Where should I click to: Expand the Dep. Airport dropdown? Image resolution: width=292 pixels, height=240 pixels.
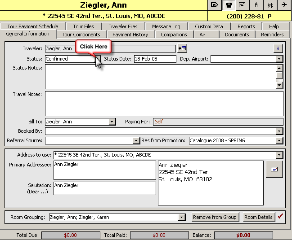[x=279, y=59]
